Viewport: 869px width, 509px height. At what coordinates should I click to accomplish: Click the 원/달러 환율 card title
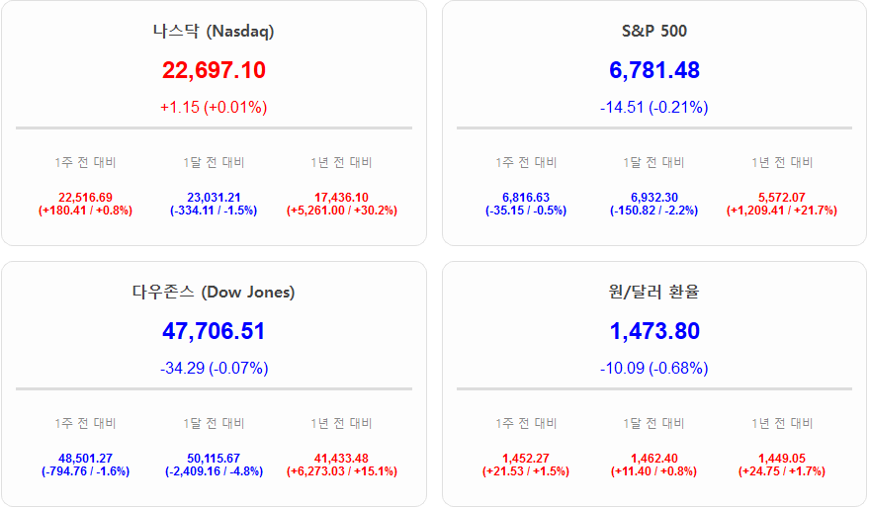tap(653, 292)
